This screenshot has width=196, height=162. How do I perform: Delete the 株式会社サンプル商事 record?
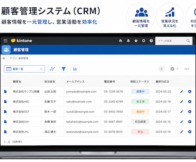190,92
